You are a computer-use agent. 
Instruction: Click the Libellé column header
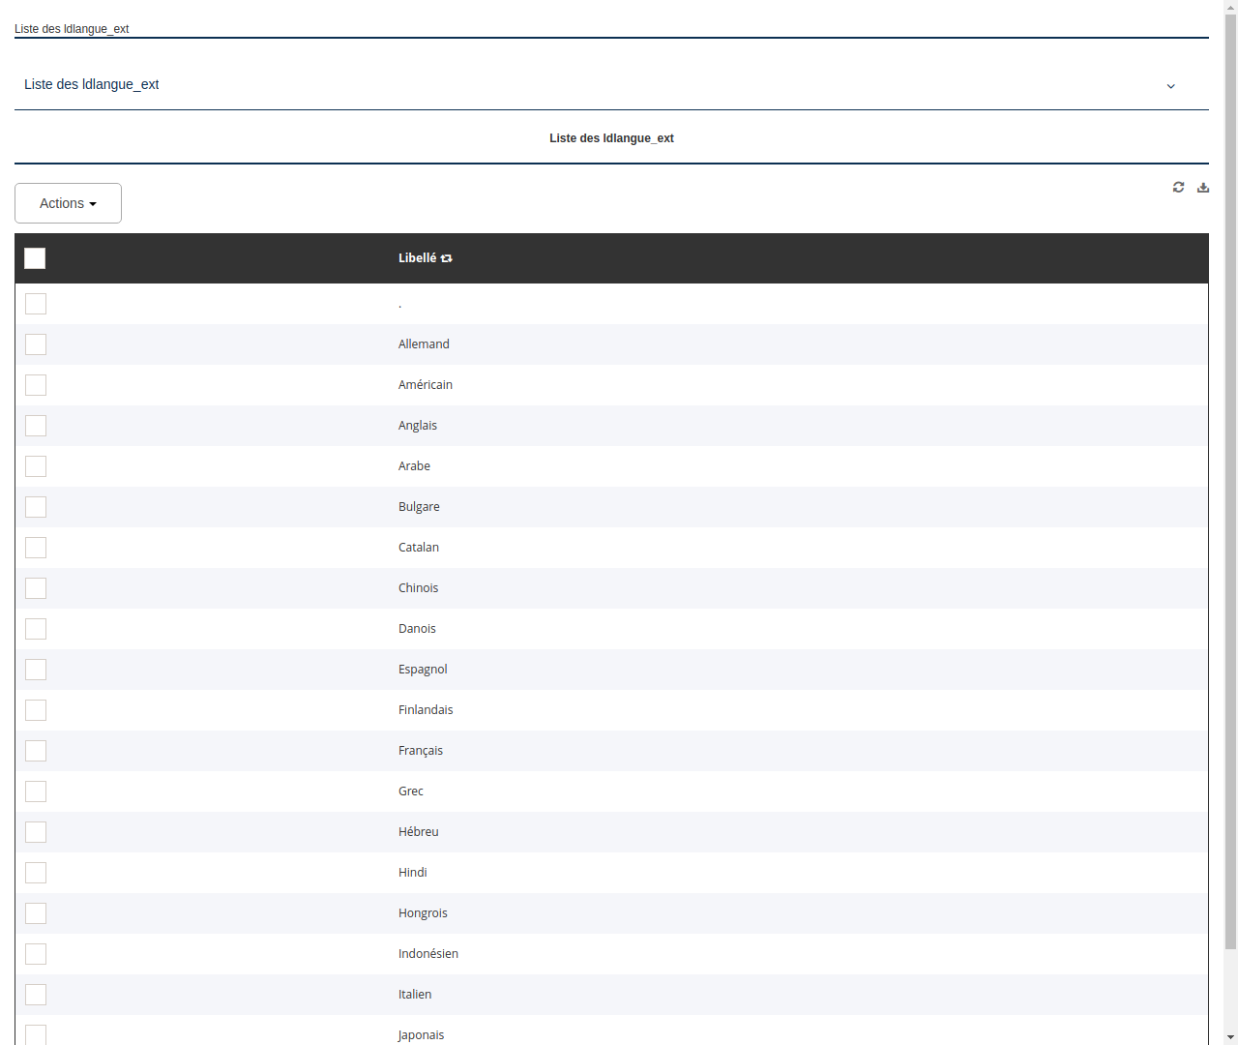click(x=417, y=257)
